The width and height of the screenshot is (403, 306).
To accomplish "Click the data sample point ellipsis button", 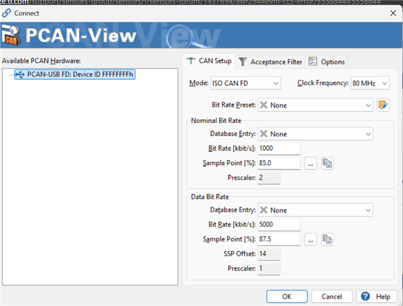I will pyautogui.click(x=311, y=240).
